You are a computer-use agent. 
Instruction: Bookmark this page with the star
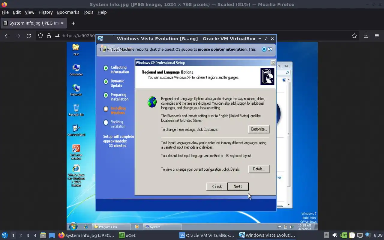point(354,36)
